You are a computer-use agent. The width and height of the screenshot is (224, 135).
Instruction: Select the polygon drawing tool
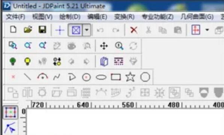pyautogui.click(x=145, y=77)
